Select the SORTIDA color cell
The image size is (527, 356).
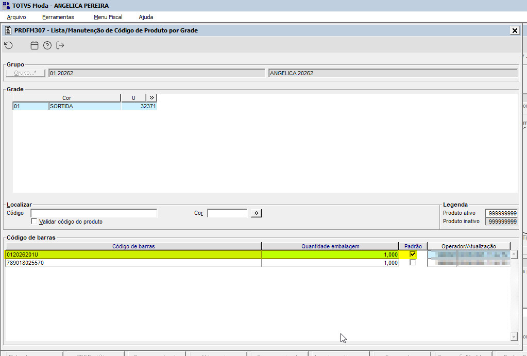point(85,106)
